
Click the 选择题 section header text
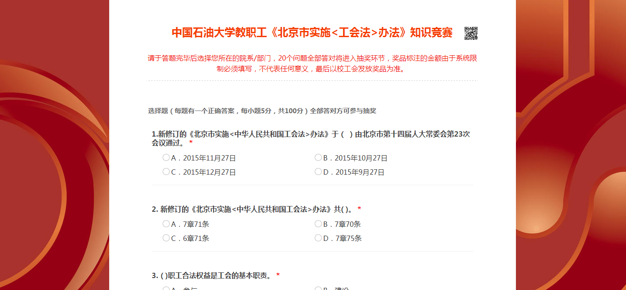click(x=262, y=111)
